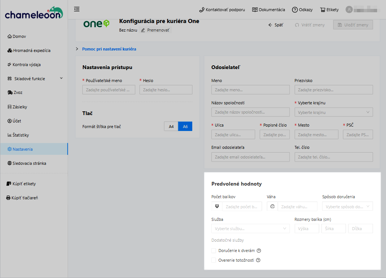Click the Používateľské meno input field
This screenshot has height=278, width=386.
pyautogui.click(x=108, y=90)
